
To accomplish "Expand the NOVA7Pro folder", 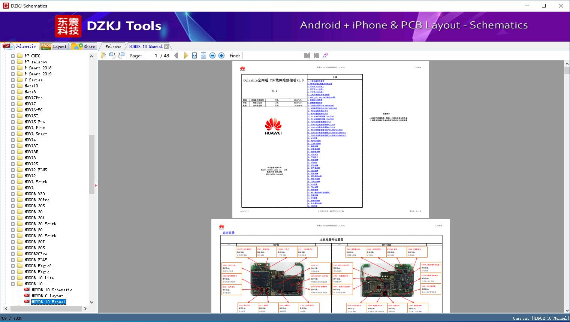I will 13,98.
